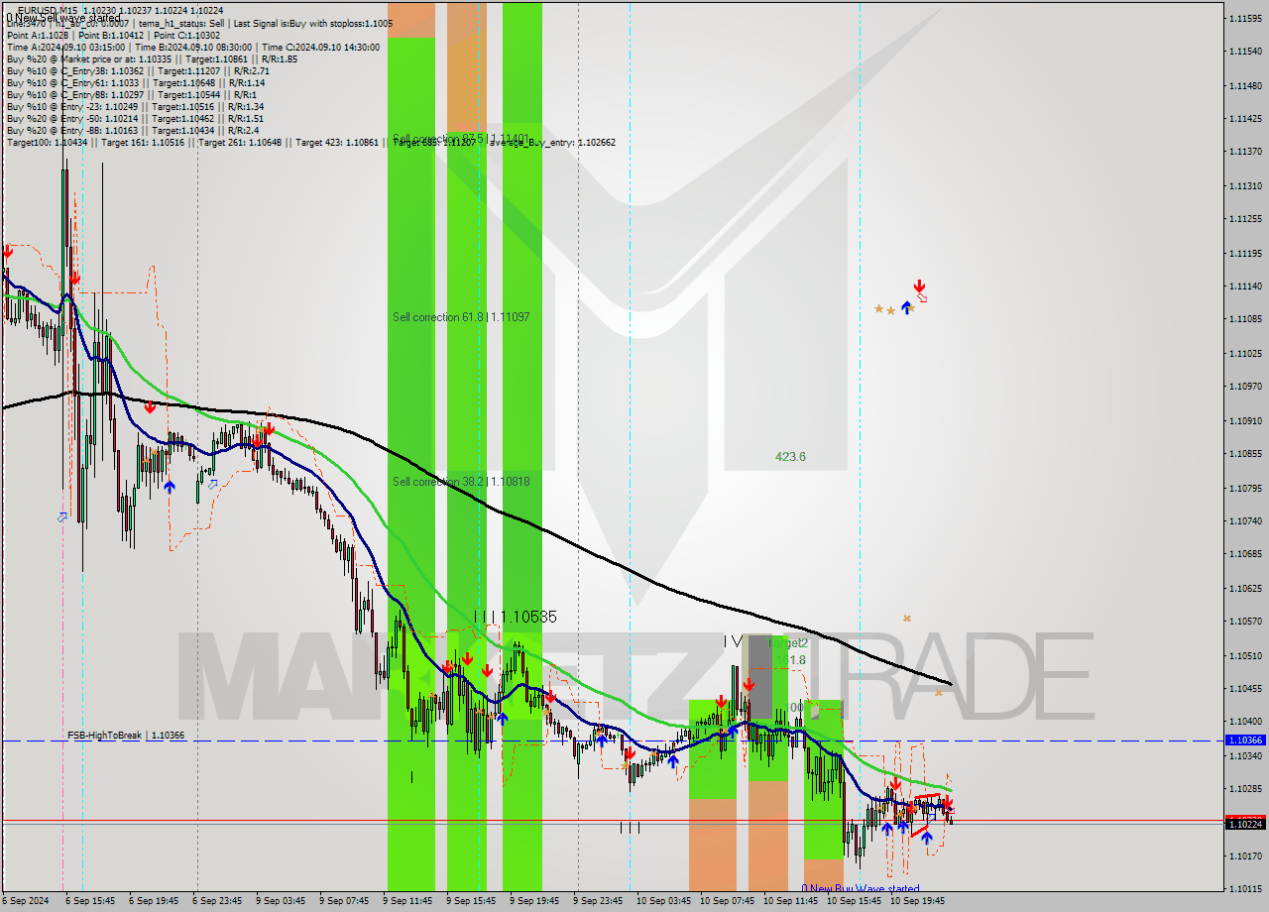The width and height of the screenshot is (1269, 912).
Task: Click the '423.6' Fibonacci label
Action: pyautogui.click(x=790, y=457)
